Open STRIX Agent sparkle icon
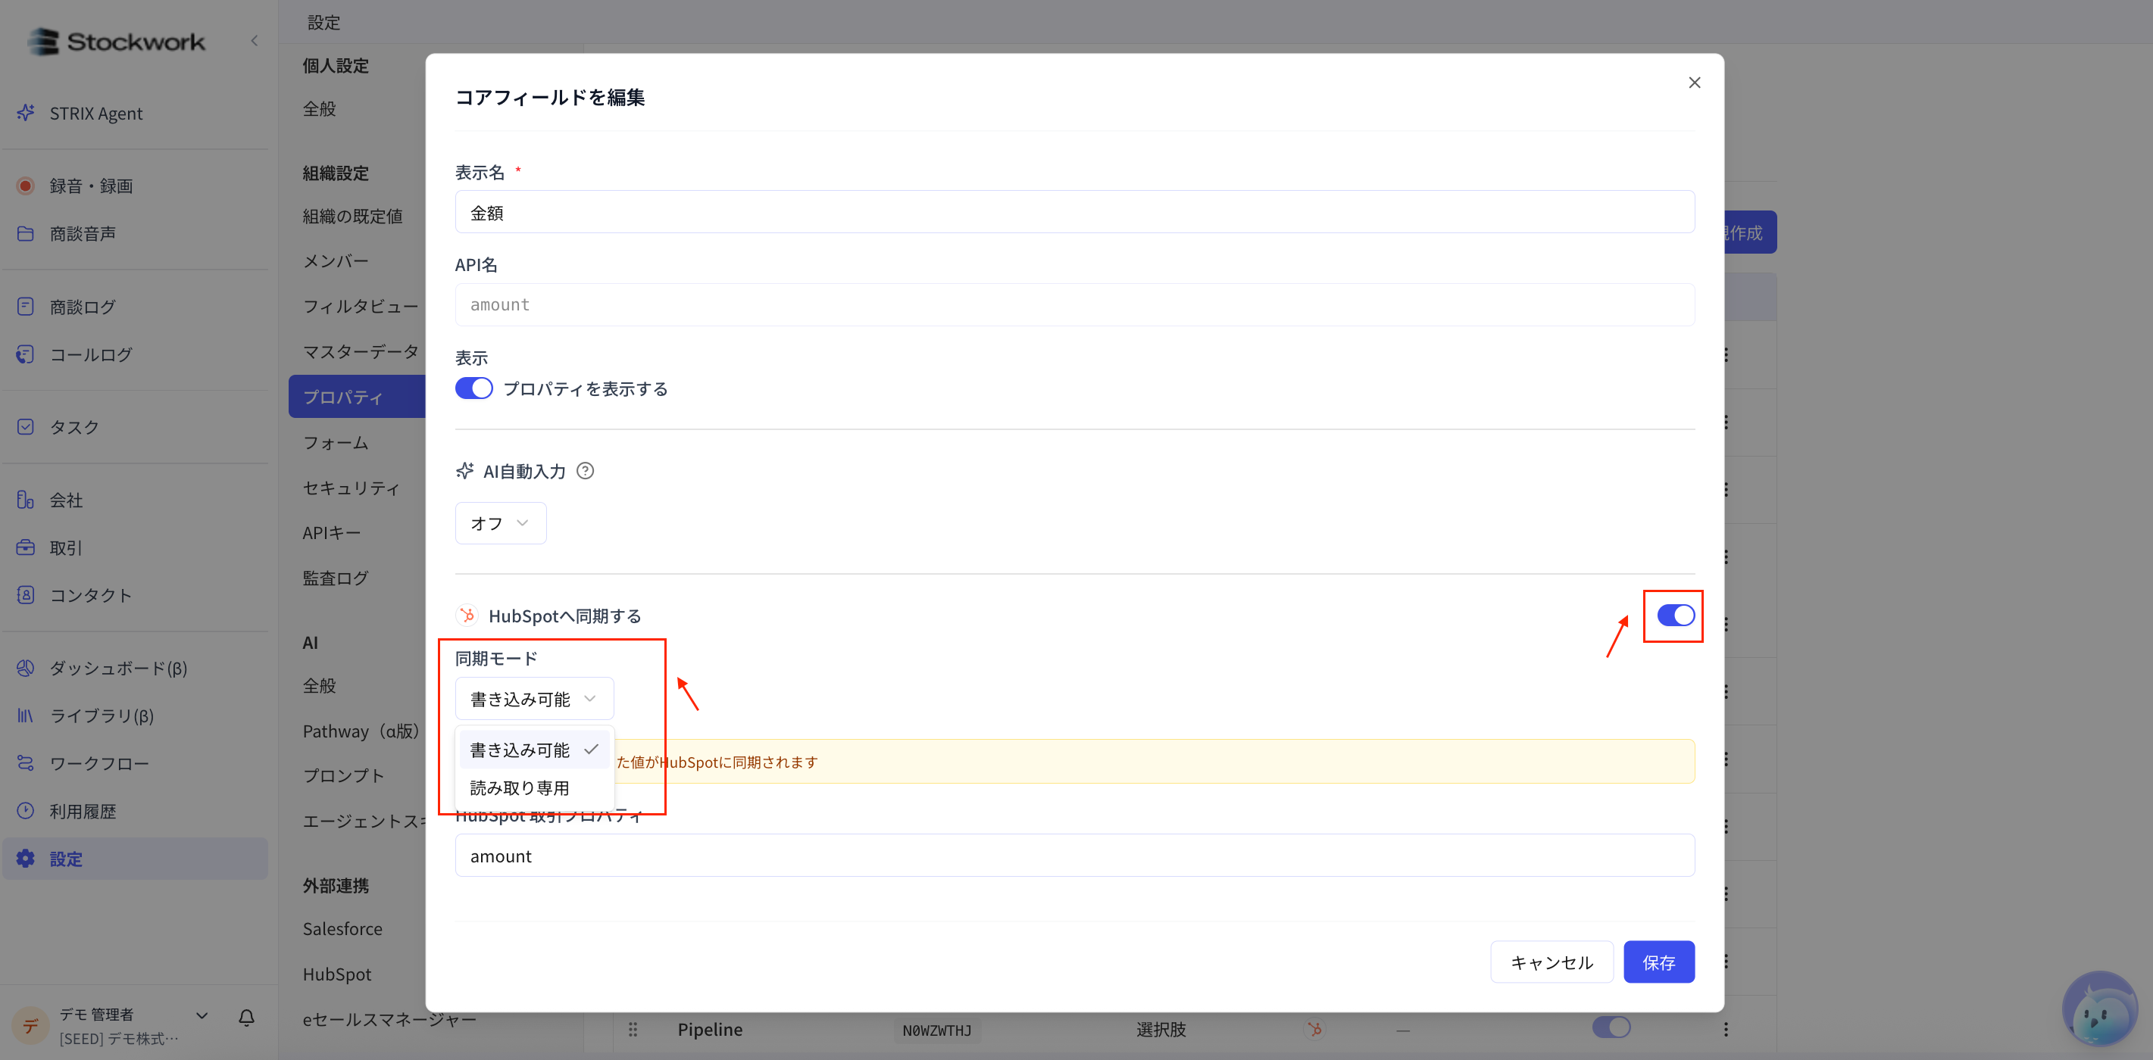 26,113
